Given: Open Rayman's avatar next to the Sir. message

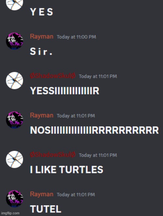Looking at the screenshot, I should point(15,41).
